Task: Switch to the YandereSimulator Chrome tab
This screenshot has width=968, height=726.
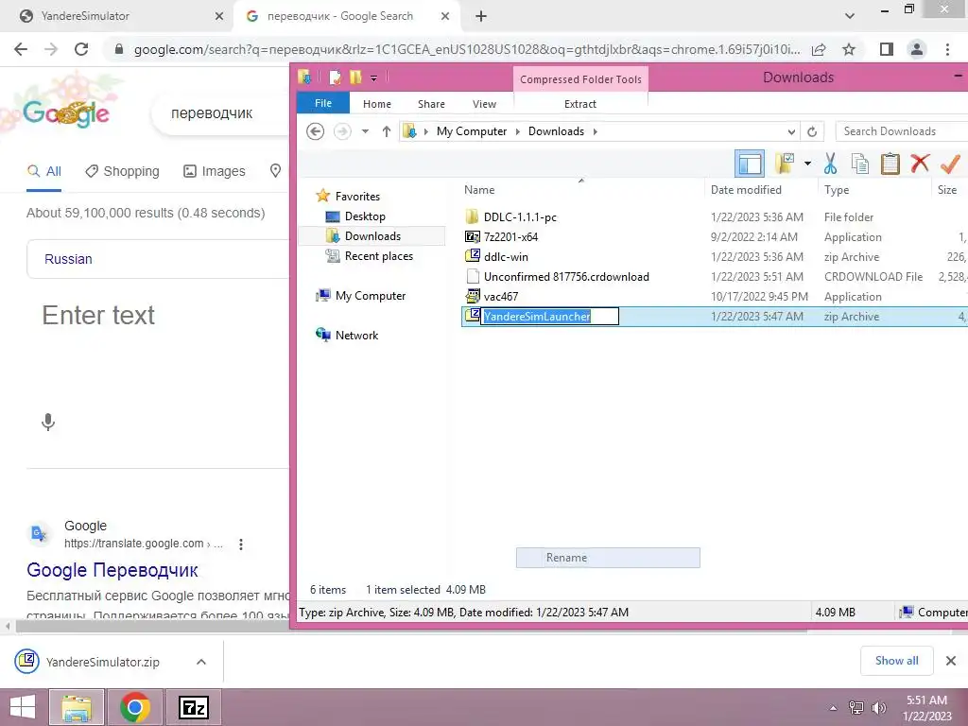Action: (117, 16)
